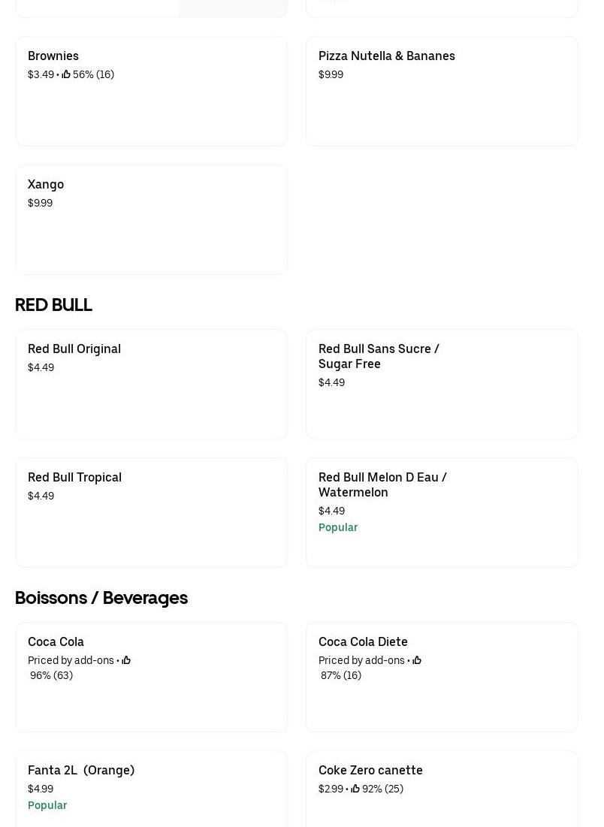Open the Brownies item
Viewport: 604px width, 827px height.
53,56
